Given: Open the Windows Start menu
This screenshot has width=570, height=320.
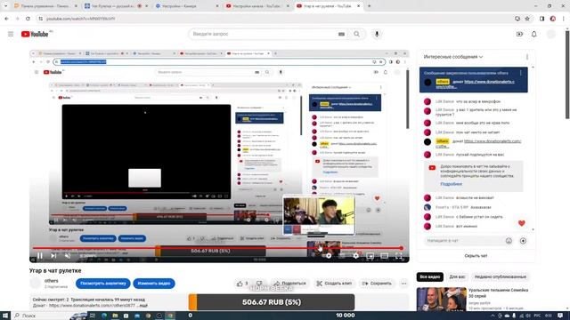Looking at the screenshot, I should click(x=5, y=316).
